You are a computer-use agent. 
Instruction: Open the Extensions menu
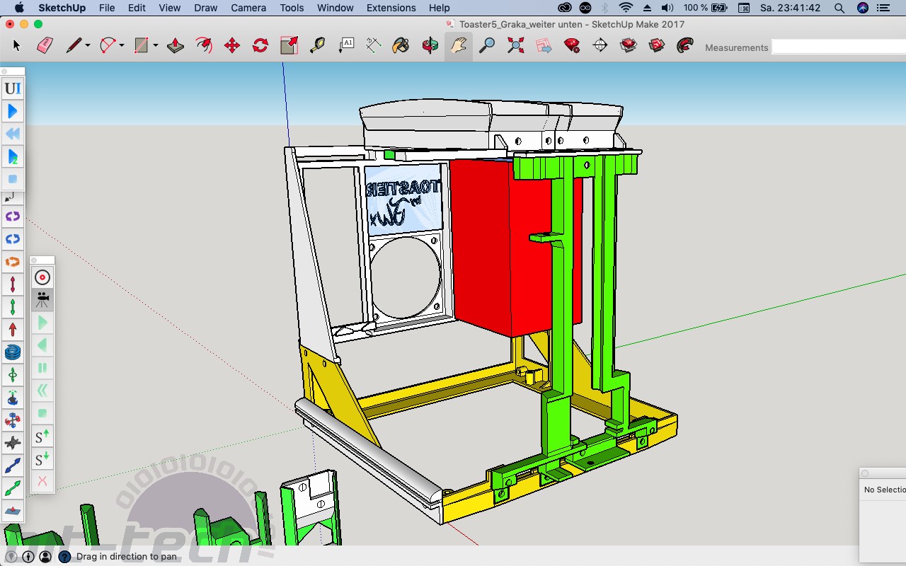click(391, 8)
